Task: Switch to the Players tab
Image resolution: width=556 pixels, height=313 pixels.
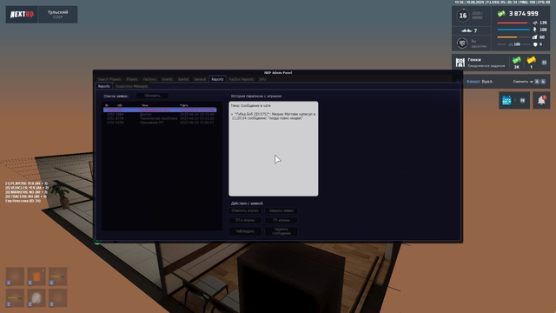Action: tap(132, 79)
